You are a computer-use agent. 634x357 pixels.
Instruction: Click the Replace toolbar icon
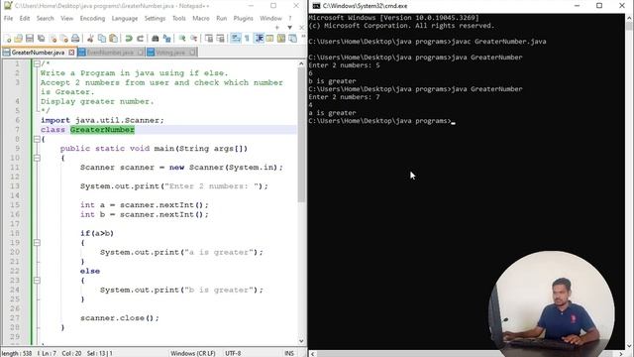coord(166,39)
